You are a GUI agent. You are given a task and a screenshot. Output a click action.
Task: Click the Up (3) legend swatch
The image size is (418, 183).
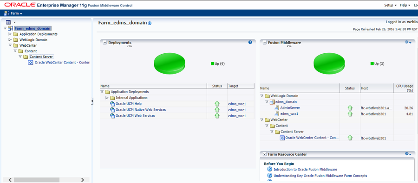372,63
